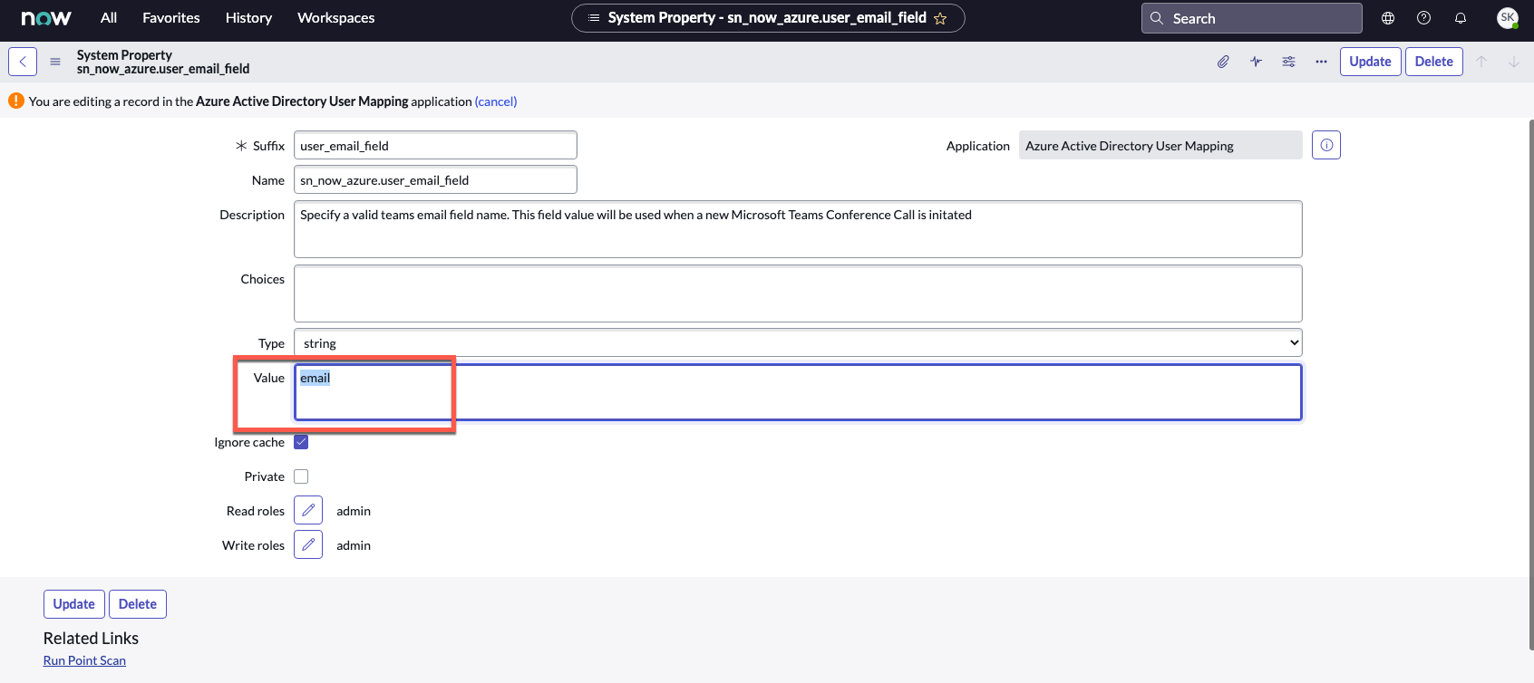Open the help question mark icon
The width and height of the screenshot is (1534, 683).
(1424, 18)
